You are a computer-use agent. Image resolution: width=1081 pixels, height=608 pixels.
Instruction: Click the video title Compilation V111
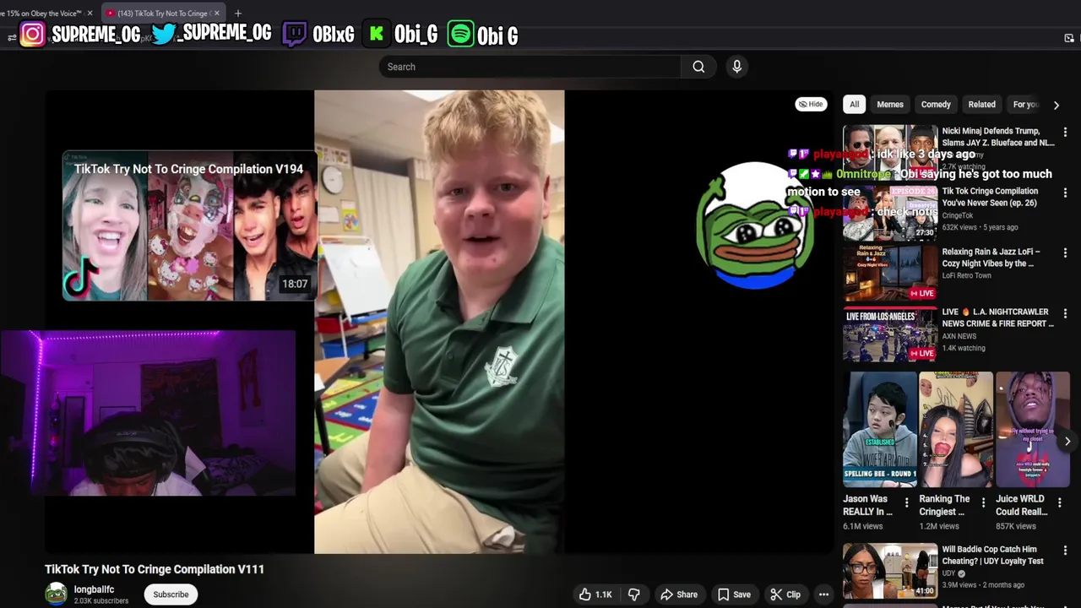tap(155, 569)
